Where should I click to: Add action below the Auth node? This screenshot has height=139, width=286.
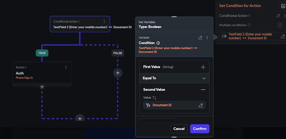pos(42,87)
